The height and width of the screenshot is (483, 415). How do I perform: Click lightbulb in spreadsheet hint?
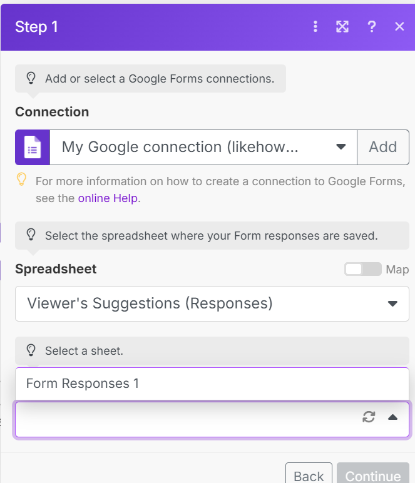click(x=31, y=235)
